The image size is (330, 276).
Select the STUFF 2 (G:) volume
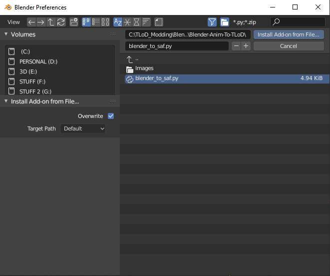[60, 91]
